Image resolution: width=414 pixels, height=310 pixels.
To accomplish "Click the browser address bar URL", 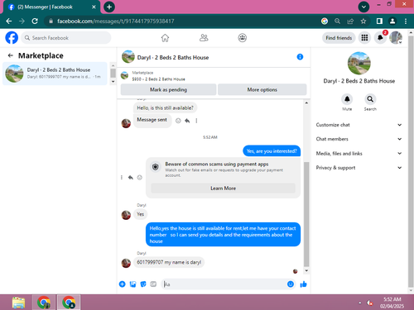I will coord(116,21).
